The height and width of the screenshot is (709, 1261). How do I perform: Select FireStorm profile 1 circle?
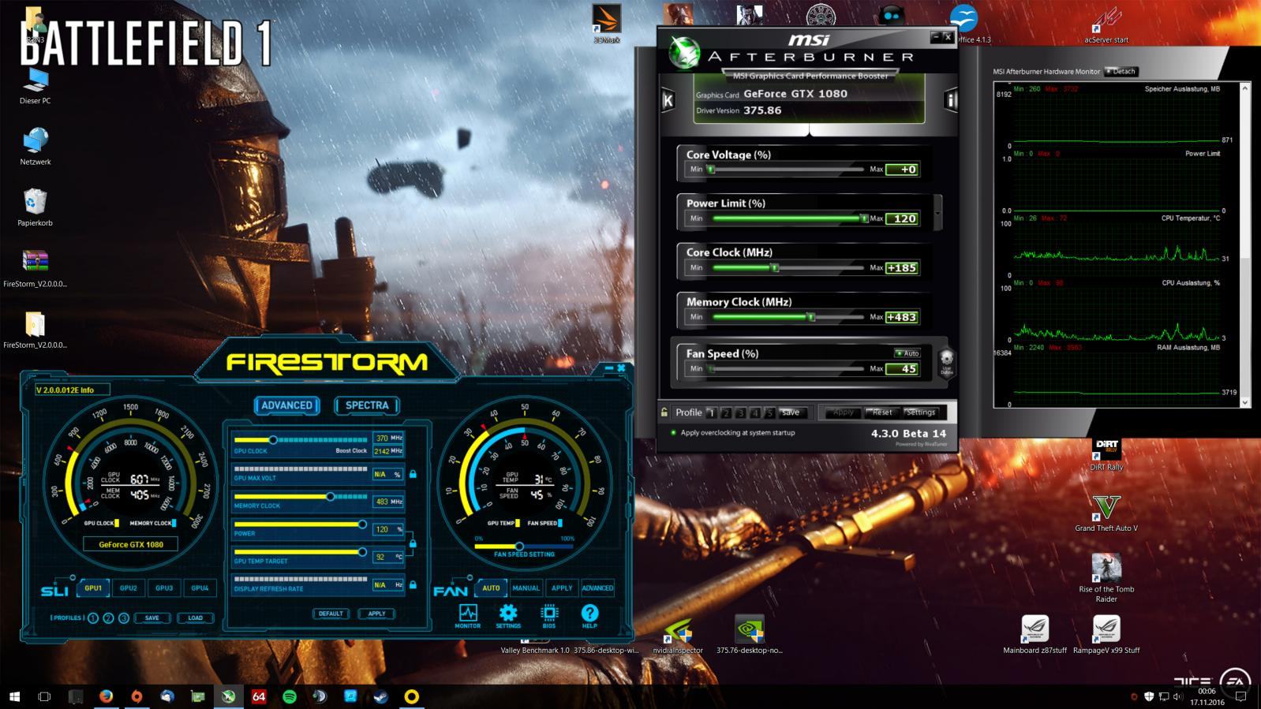click(93, 618)
